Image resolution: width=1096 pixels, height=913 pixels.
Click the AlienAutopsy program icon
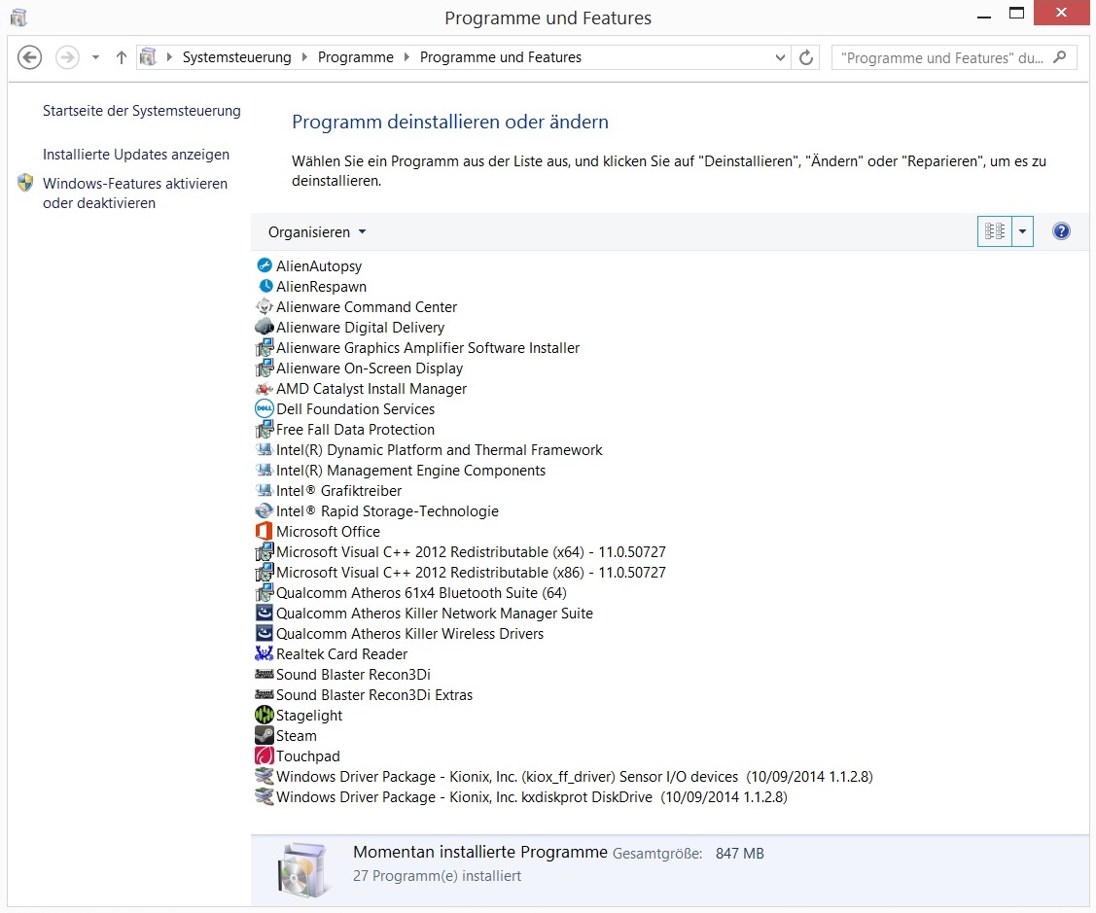265,265
